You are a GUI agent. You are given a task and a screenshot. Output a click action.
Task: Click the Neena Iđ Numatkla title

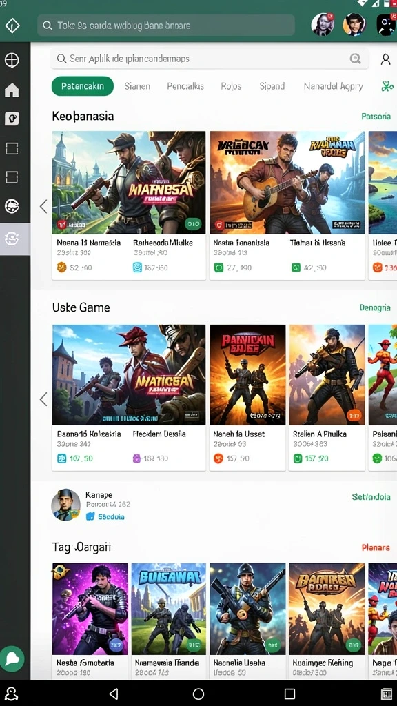tap(89, 243)
